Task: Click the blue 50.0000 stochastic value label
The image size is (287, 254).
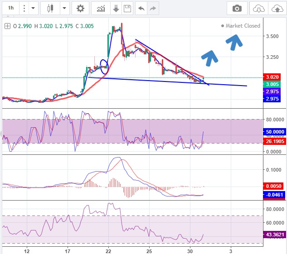Action: click(x=274, y=132)
